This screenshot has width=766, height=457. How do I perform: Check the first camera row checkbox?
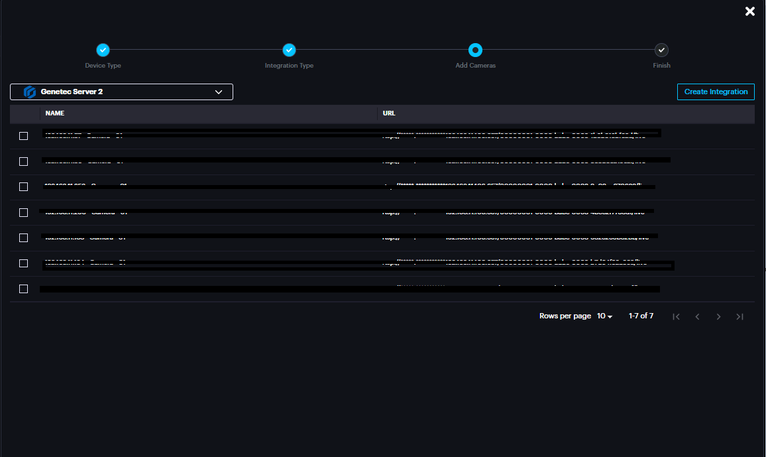pyautogui.click(x=24, y=136)
